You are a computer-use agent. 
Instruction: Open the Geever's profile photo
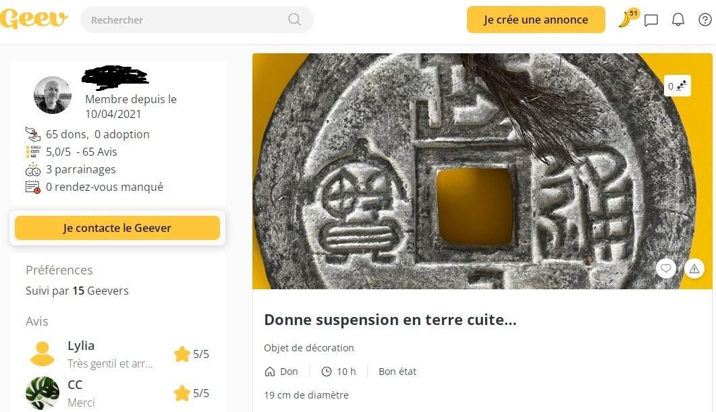[53, 95]
